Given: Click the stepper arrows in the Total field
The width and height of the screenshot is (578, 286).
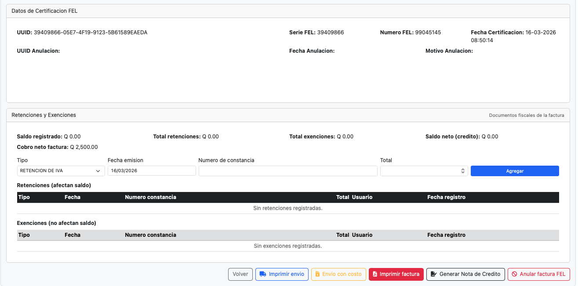Looking at the screenshot, I should point(462,170).
